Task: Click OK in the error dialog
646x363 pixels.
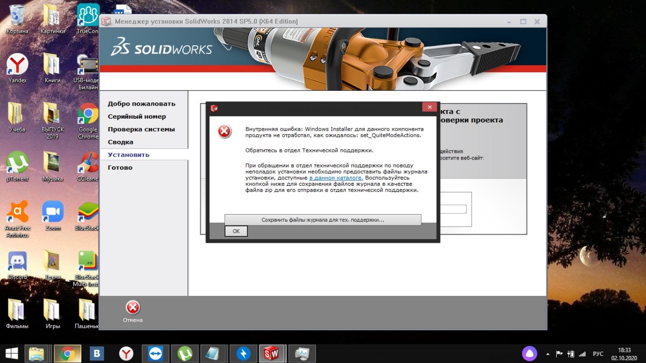Action: 236,231
